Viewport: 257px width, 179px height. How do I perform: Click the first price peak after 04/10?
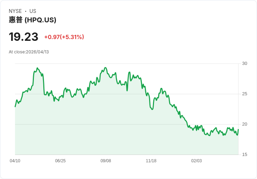point(37,68)
